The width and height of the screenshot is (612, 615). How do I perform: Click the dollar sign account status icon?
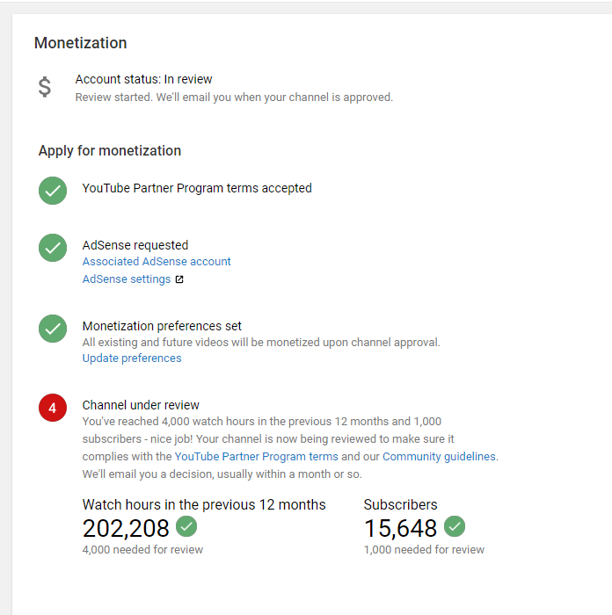(x=45, y=87)
